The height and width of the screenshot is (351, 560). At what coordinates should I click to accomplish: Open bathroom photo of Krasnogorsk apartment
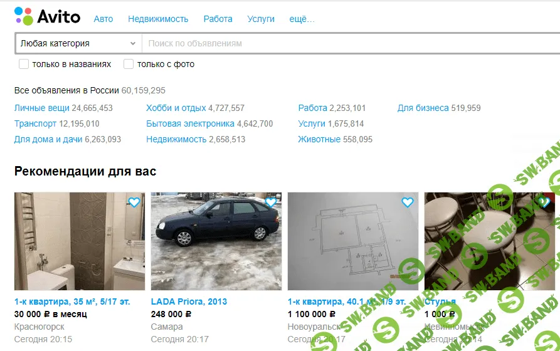click(80, 241)
